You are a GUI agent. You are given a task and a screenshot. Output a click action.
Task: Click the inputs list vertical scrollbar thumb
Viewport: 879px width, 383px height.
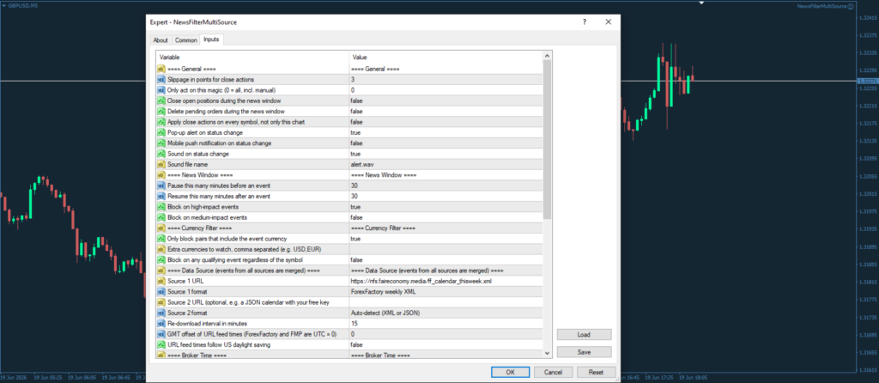547,139
